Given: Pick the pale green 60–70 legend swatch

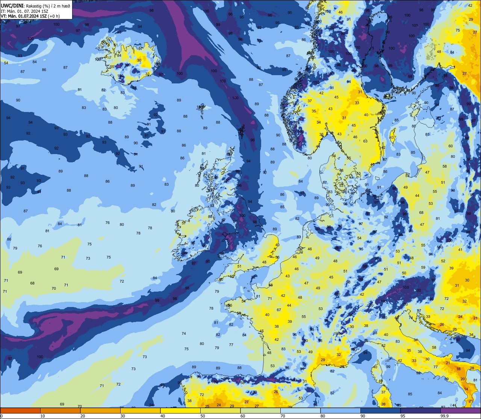Looking at the screenshot, I should click(x=260, y=410).
